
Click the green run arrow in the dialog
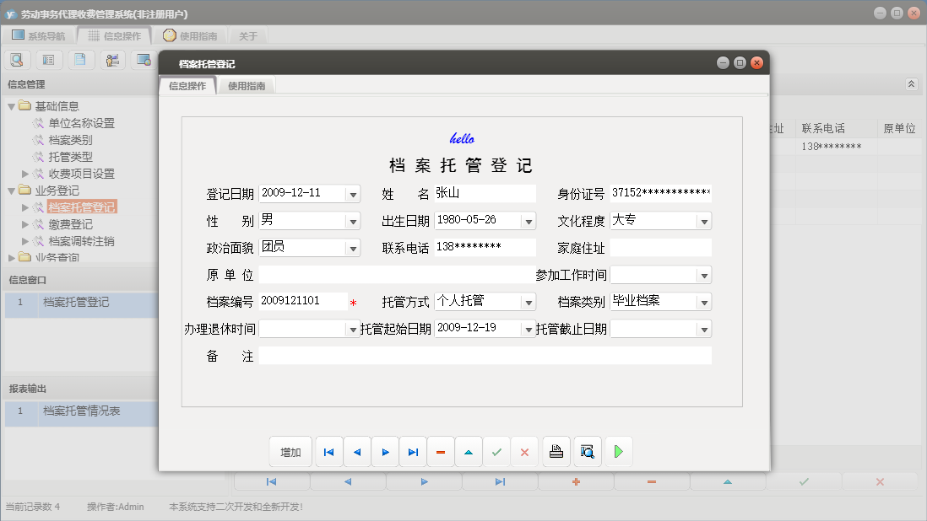point(618,451)
